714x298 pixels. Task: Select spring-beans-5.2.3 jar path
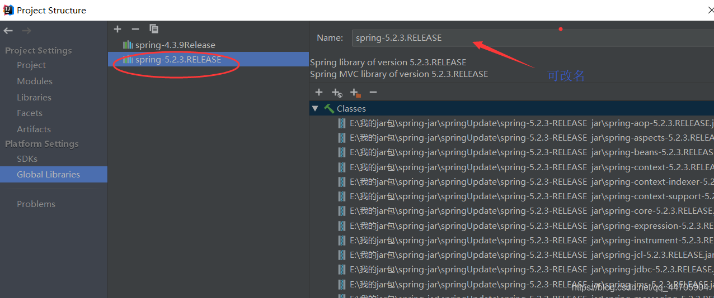532,152
